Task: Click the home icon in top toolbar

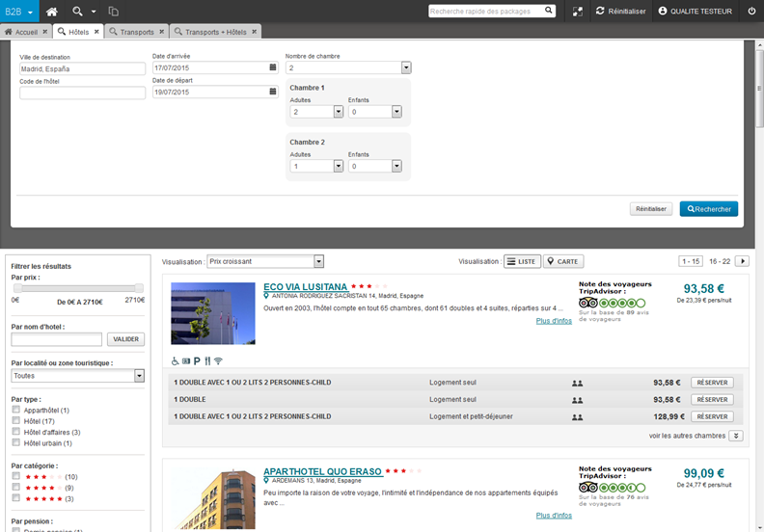Action: coord(52,11)
